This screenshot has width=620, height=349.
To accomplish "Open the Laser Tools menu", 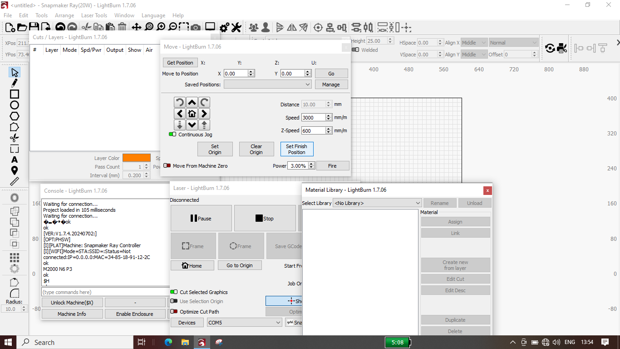I will coord(94,15).
